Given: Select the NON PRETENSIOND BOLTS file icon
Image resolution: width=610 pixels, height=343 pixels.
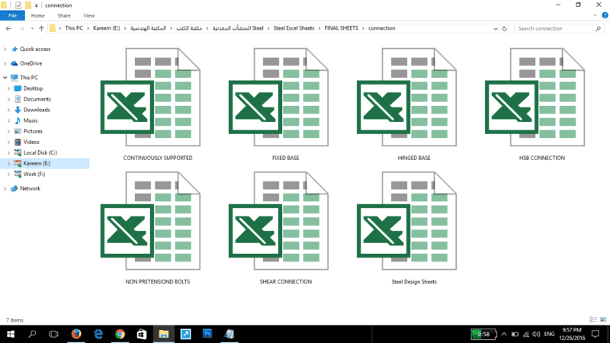Looking at the screenshot, I should (x=150, y=220).
